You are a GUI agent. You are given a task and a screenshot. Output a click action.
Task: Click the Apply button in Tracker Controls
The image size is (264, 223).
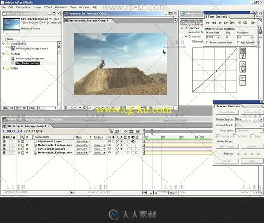(252, 161)
